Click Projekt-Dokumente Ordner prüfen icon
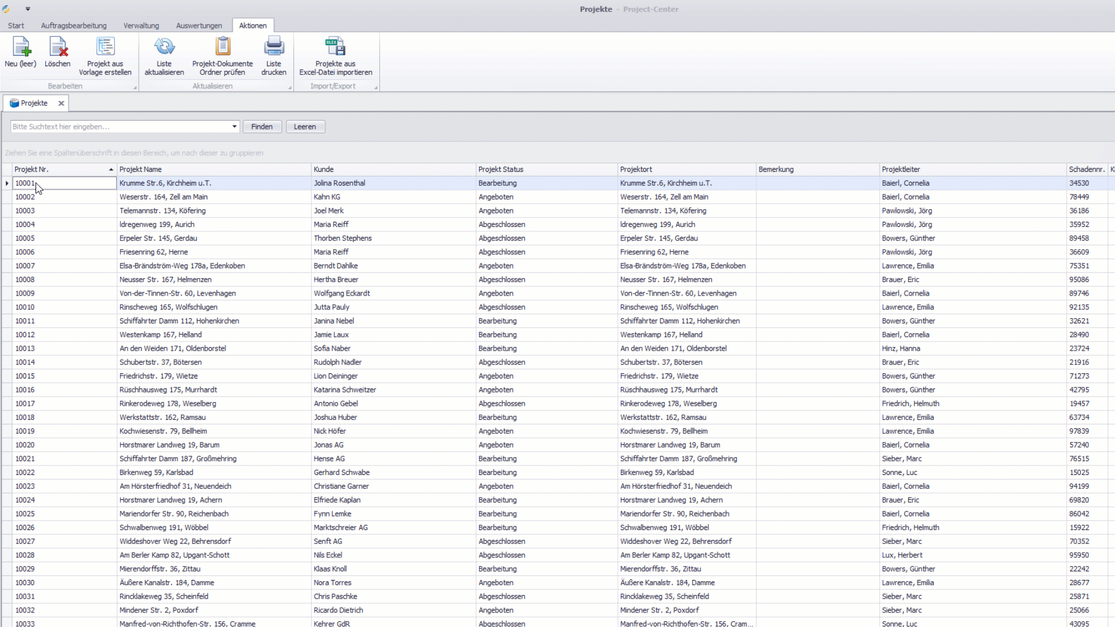This screenshot has width=1115, height=627. click(x=222, y=48)
